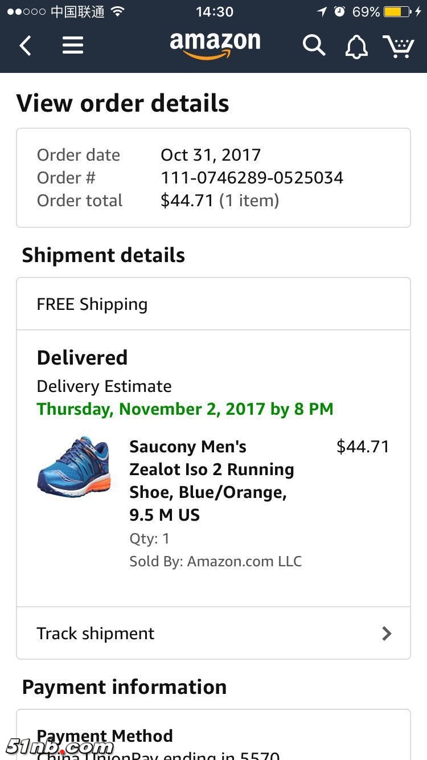This screenshot has height=760, width=427.
Task: Tap the location arrow status icon
Action: coord(322,11)
